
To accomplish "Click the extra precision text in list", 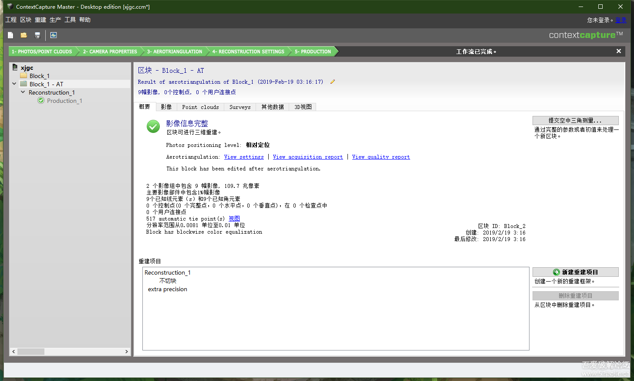I will [168, 289].
